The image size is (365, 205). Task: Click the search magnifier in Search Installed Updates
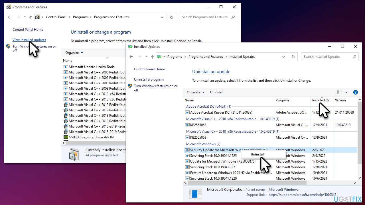pyautogui.click(x=354, y=57)
